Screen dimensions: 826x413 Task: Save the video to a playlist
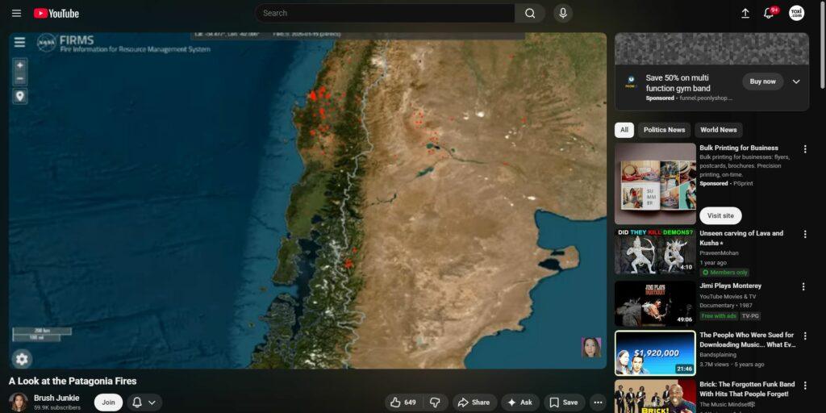[x=563, y=402]
